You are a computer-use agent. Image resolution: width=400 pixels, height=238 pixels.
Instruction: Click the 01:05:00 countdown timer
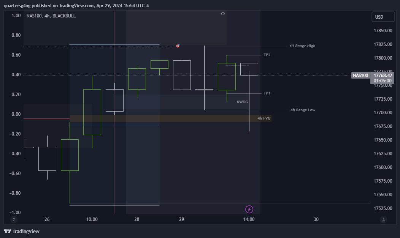click(x=383, y=81)
